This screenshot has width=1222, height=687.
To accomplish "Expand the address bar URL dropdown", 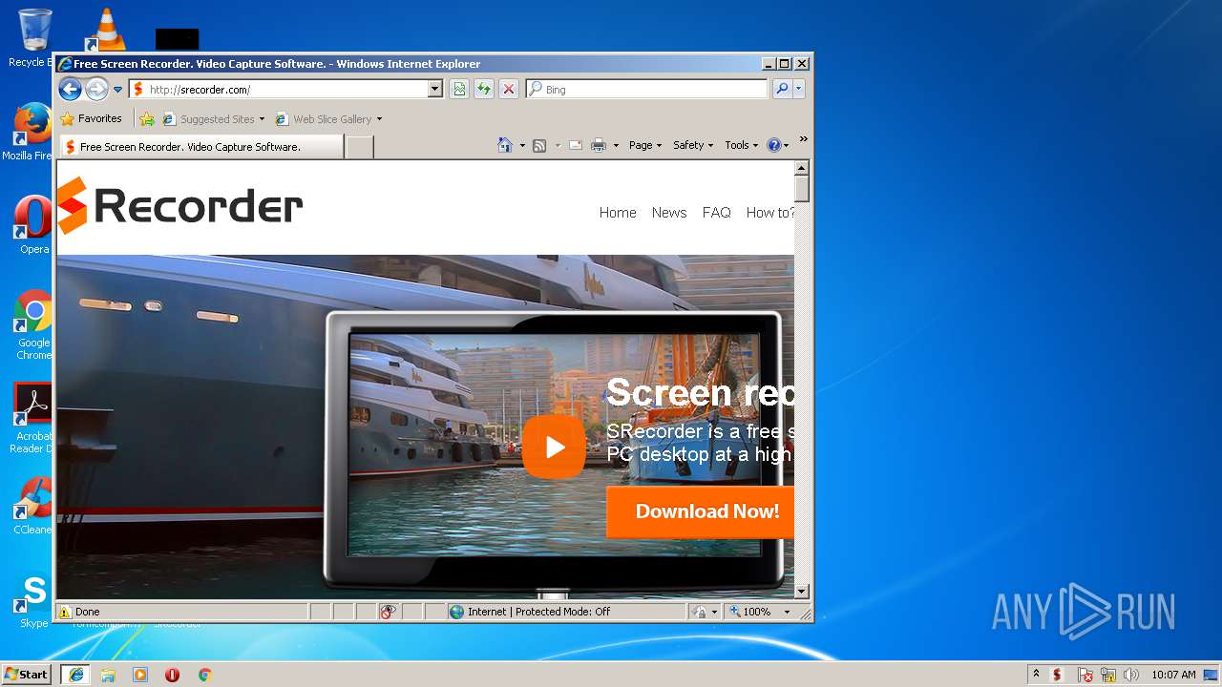I will pyautogui.click(x=435, y=89).
